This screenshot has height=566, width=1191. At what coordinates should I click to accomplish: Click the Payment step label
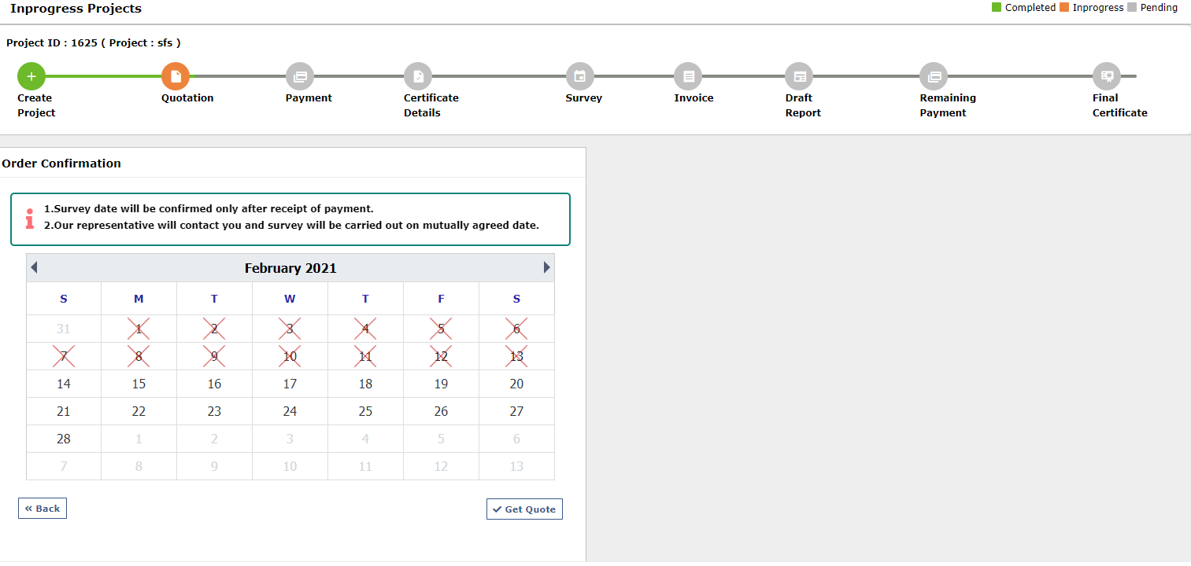309,98
